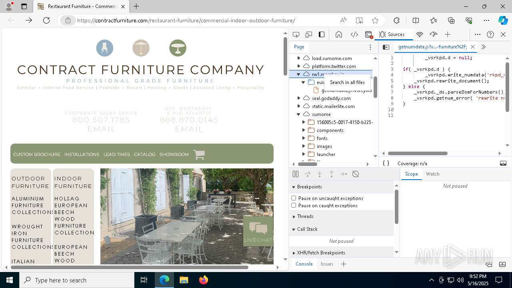Open SHOWROOM navigation link
Image resolution: width=512 pixels, height=288 pixels.
pyautogui.click(x=174, y=154)
